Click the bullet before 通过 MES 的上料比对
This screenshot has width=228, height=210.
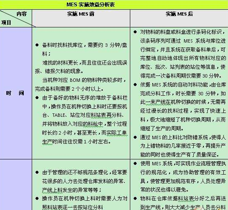click(135, 137)
